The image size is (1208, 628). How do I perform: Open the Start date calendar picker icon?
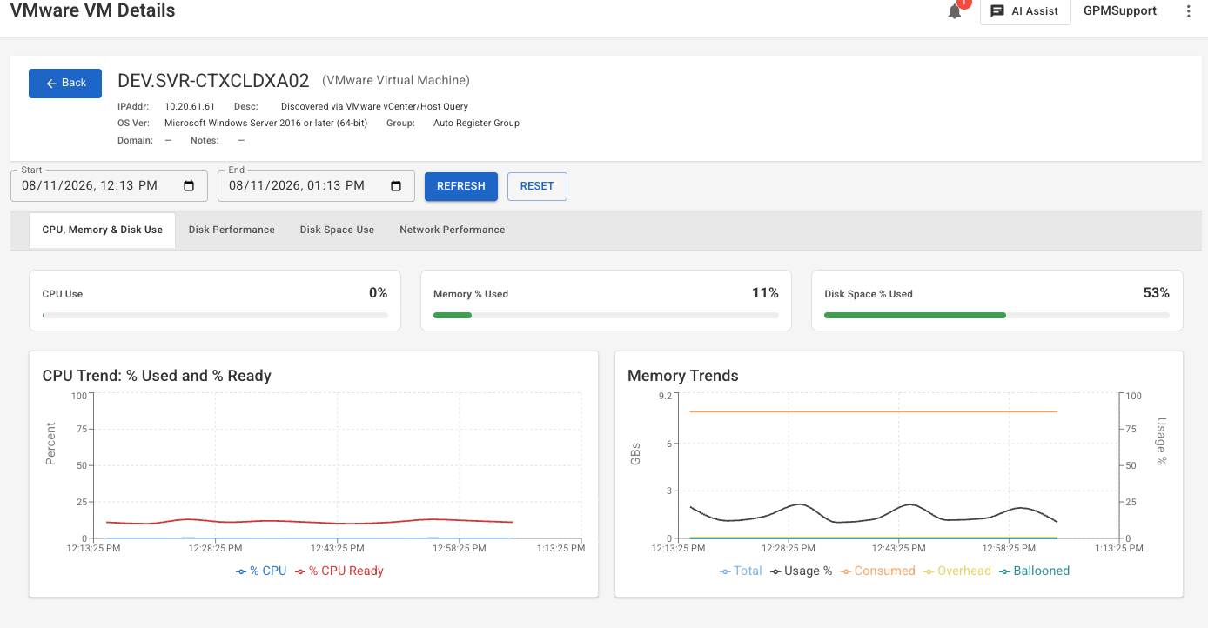(189, 185)
